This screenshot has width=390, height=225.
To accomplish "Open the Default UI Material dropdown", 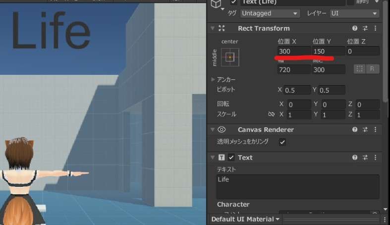I will coord(245,219).
